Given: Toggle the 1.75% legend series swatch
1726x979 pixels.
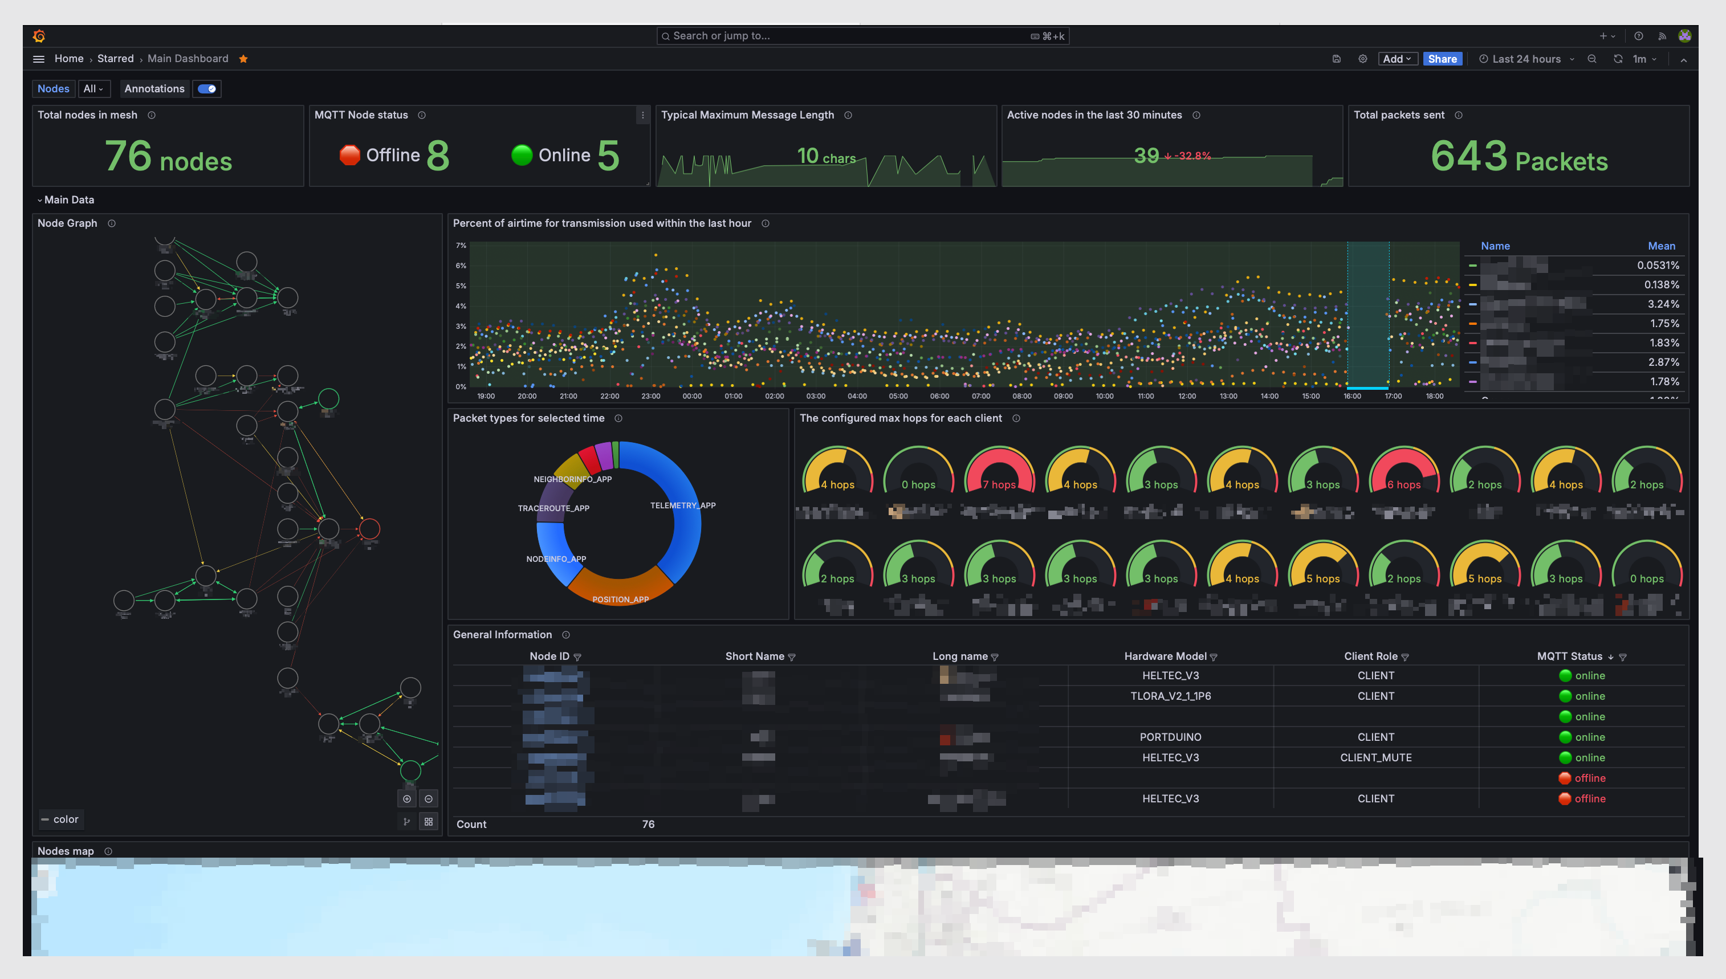Looking at the screenshot, I should 1472,324.
